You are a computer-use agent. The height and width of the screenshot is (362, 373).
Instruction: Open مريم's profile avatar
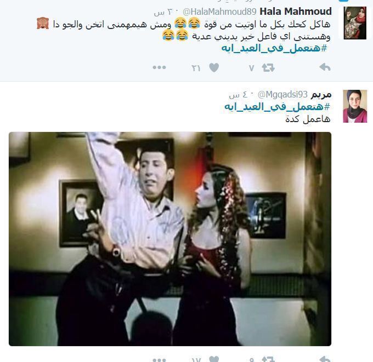pos(355,106)
